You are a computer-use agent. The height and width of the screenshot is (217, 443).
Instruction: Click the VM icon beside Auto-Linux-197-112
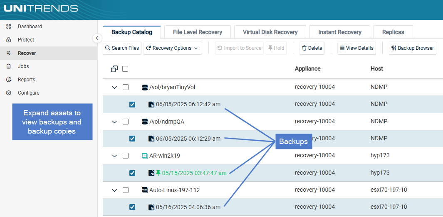coord(145,190)
